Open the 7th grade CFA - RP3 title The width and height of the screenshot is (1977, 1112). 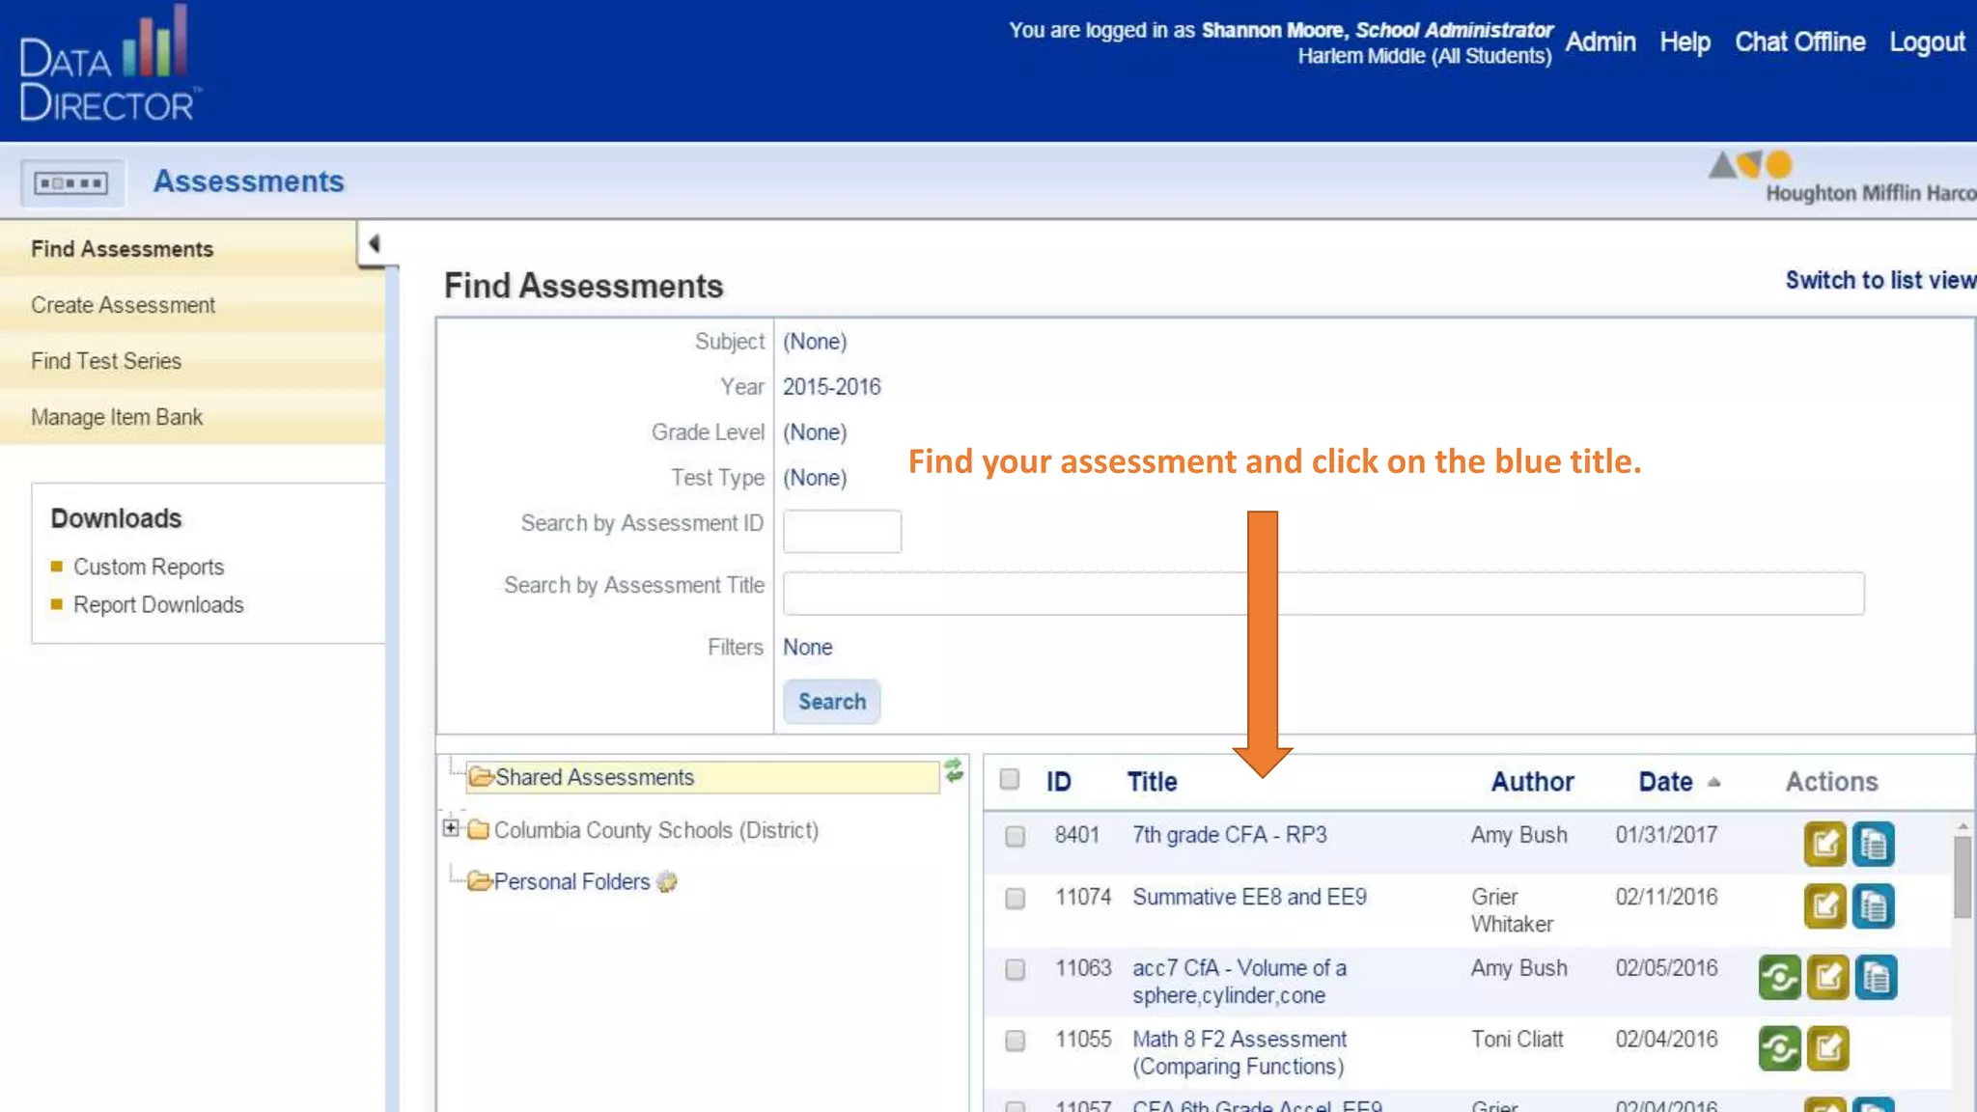click(x=1229, y=835)
